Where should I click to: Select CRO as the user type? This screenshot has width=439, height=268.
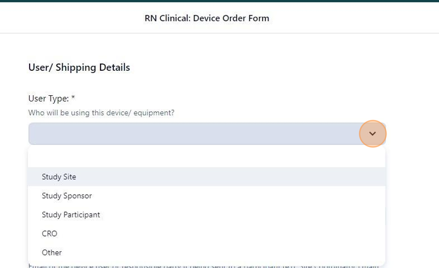tap(207, 234)
